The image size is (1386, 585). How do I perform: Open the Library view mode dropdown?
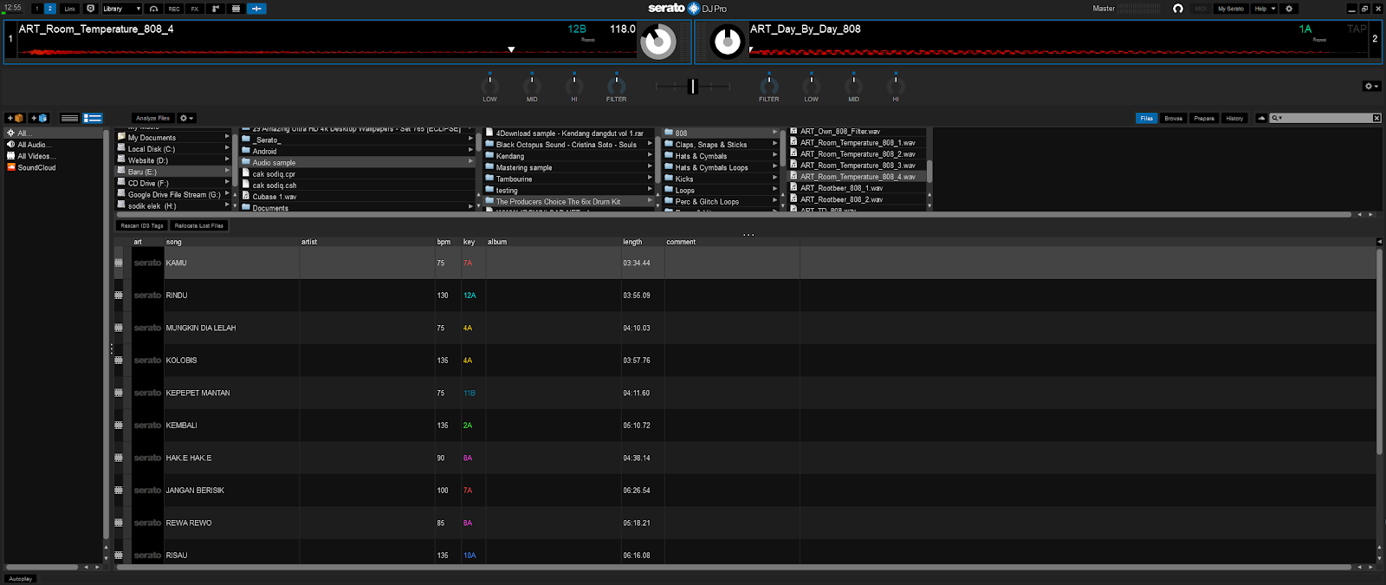pos(121,9)
